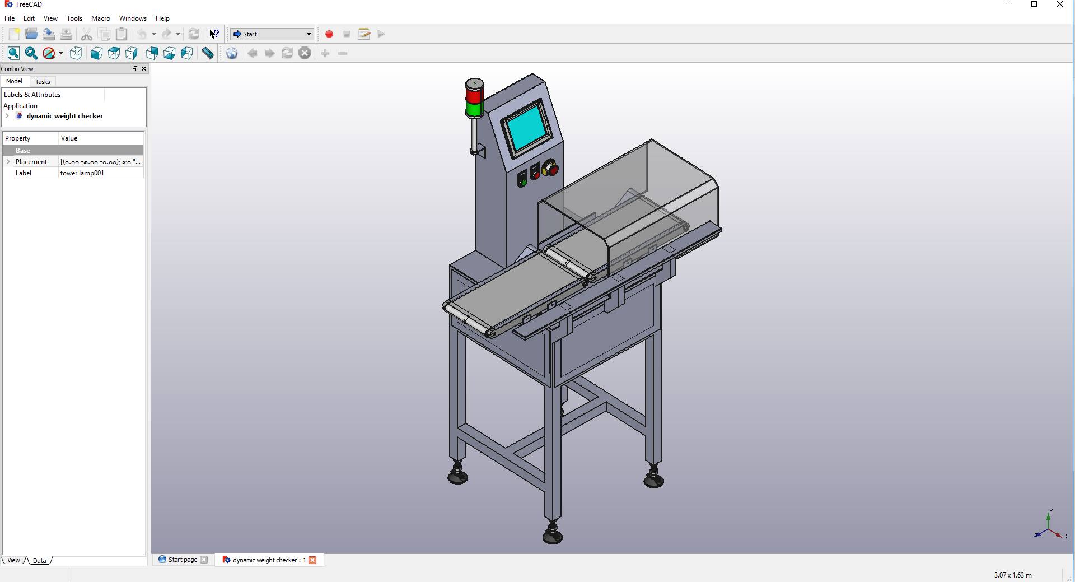Close the Start page tab
The height and width of the screenshot is (582, 1075).
pyautogui.click(x=204, y=560)
